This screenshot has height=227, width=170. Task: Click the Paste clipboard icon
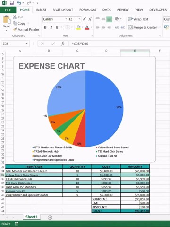click(7, 19)
